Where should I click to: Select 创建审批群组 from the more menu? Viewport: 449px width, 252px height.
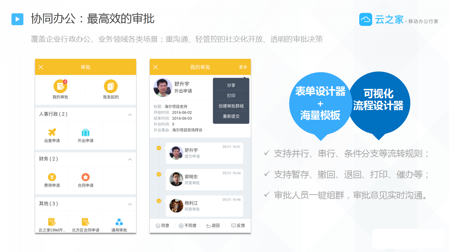pos(231,106)
